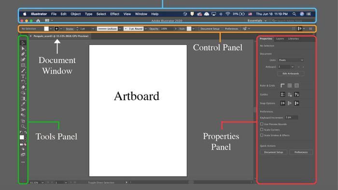Enable Scale Corners checkbox
Image resolution: width=338 pixels, height=190 pixels.
[x=262, y=130]
